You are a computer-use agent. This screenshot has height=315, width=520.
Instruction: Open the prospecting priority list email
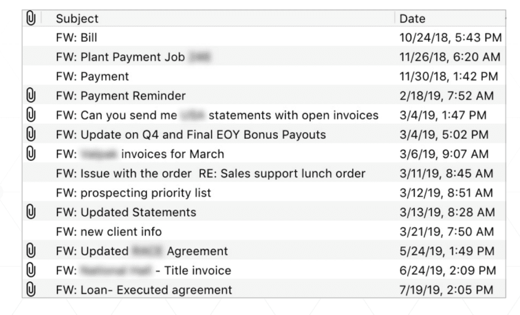133,193
